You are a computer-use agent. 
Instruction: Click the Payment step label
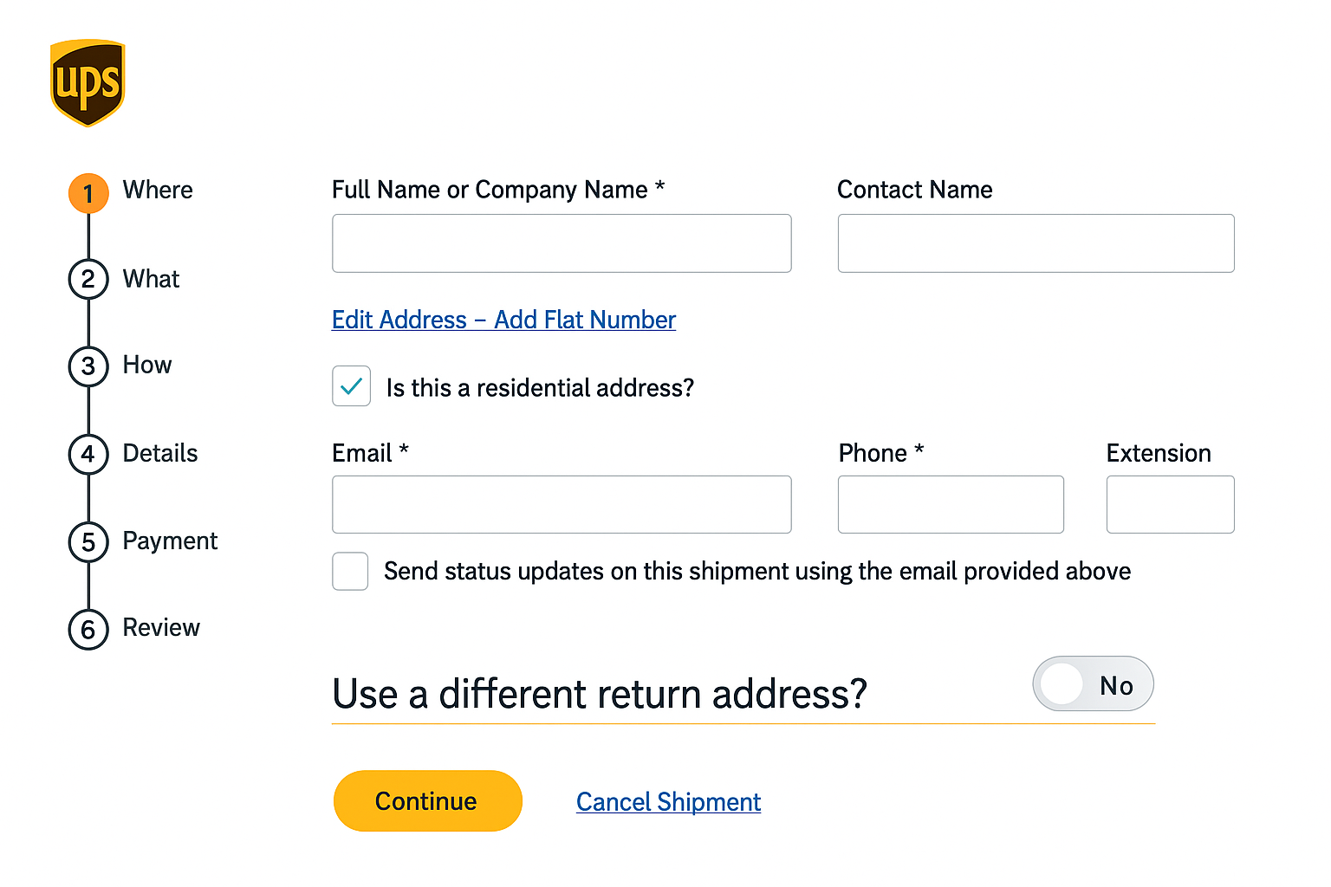coord(170,541)
